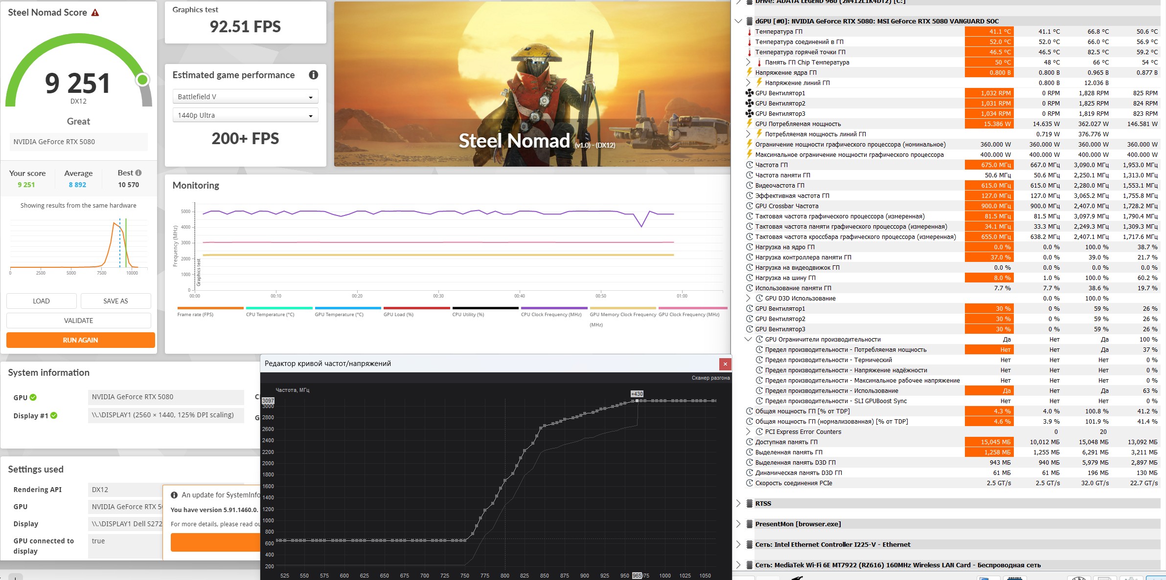Close the frequency/voltage curve editor window
This screenshot has height=580, width=1166.
click(725, 364)
